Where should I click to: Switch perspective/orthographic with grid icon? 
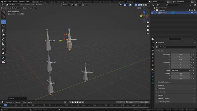(x=148, y=34)
